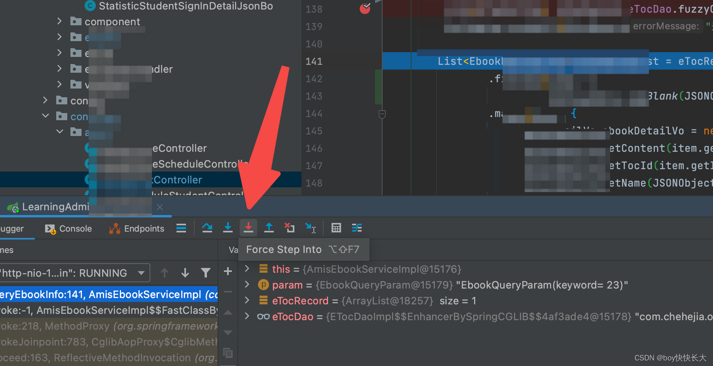Open the Endpoints tab
The image size is (713, 366).
point(137,228)
